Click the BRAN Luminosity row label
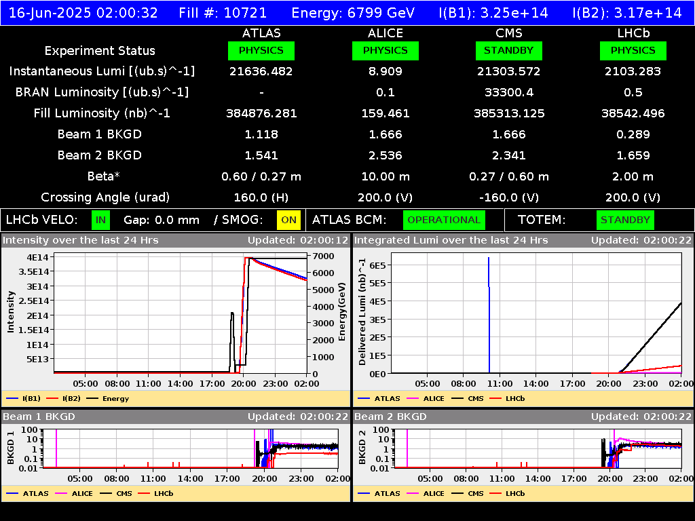This screenshot has width=695, height=521. click(102, 92)
